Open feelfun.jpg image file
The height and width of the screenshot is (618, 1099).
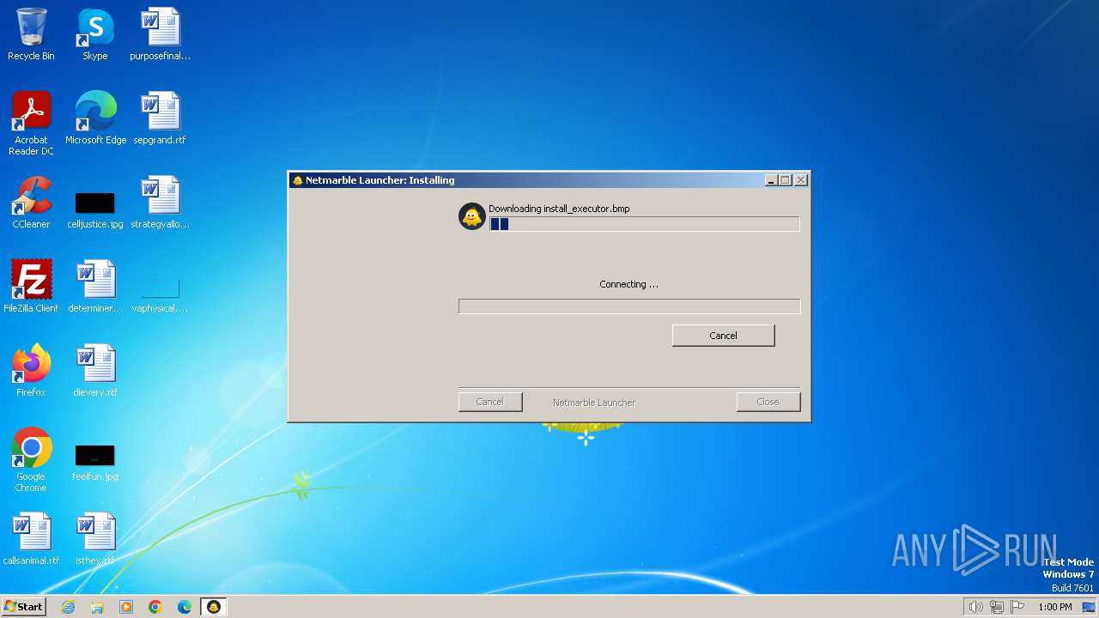coord(95,463)
